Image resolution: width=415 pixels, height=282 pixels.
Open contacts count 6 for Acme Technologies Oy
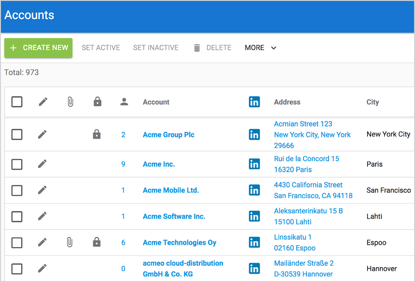click(x=123, y=242)
